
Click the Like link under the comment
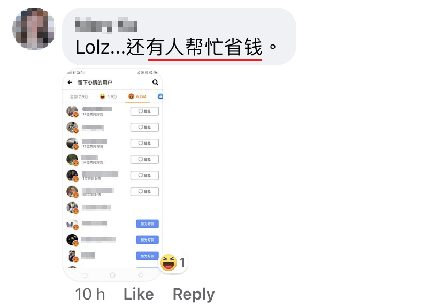pyautogui.click(x=139, y=294)
